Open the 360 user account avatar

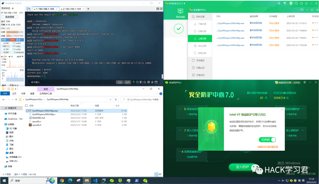[x=291, y=3]
